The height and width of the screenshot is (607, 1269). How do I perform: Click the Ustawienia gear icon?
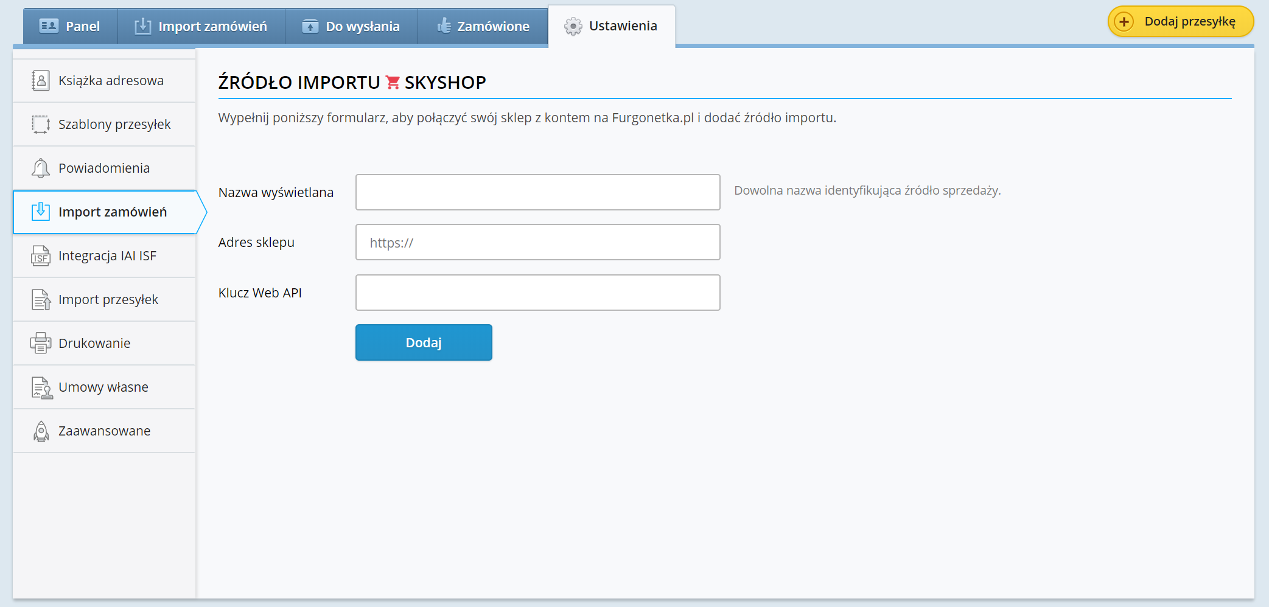point(573,26)
